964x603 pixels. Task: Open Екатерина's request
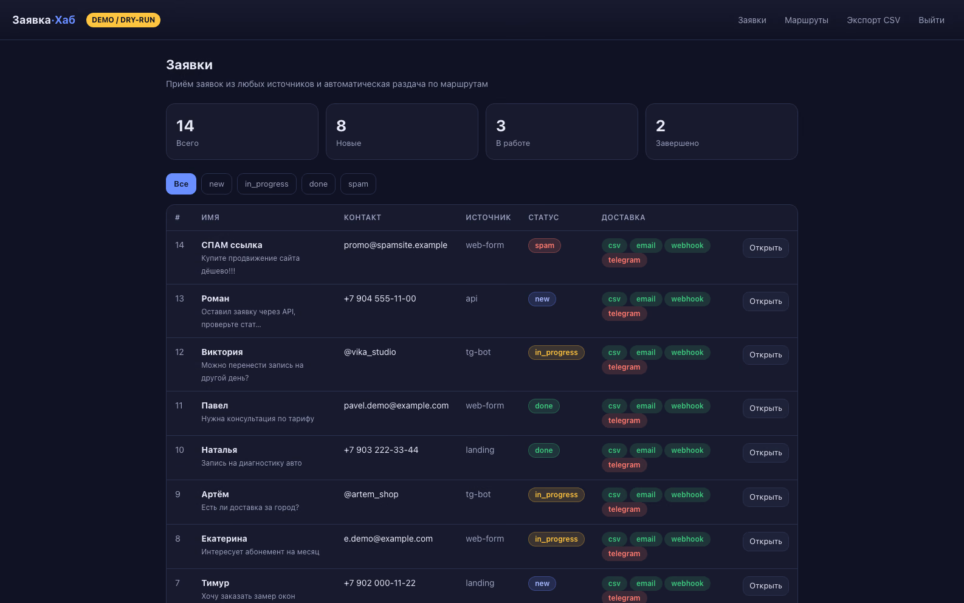(x=765, y=542)
